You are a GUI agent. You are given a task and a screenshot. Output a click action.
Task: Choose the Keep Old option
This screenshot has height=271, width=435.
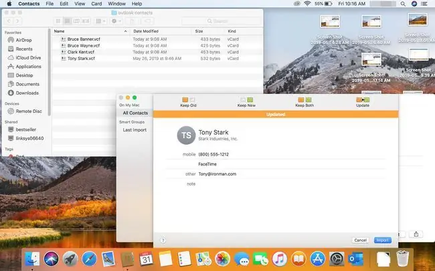[188, 102]
